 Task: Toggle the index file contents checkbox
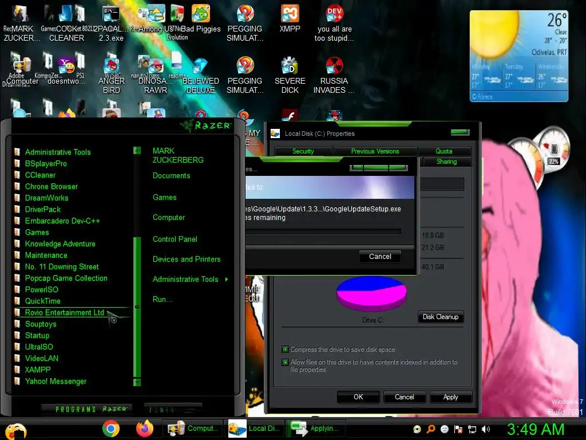click(285, 362)
